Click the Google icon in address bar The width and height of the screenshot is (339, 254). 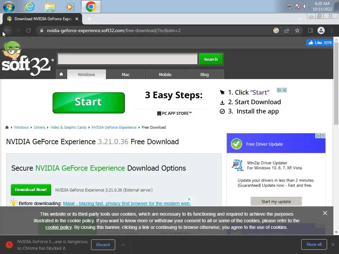click(276, 30)
